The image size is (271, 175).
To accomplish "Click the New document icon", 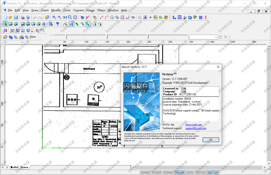I will coord(6,17).
